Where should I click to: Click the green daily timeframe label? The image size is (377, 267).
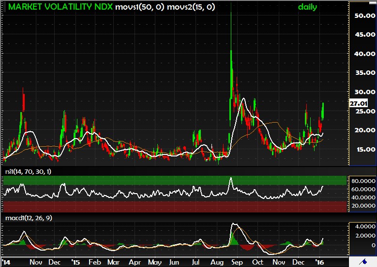click(x=307, y=7)
